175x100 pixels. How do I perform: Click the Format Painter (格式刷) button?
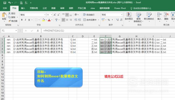coord(13,21)
